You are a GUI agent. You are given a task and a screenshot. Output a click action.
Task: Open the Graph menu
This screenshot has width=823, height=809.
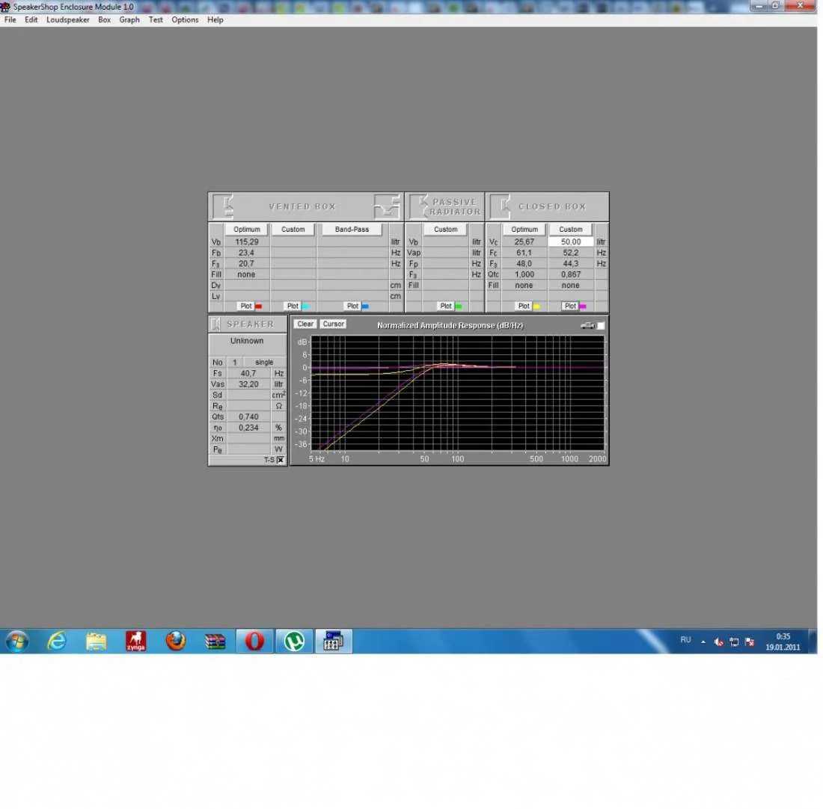129,19
